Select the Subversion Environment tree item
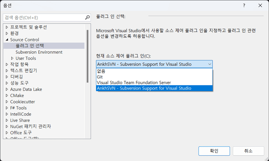Screen dimensions: 269x161 point(39,52)
